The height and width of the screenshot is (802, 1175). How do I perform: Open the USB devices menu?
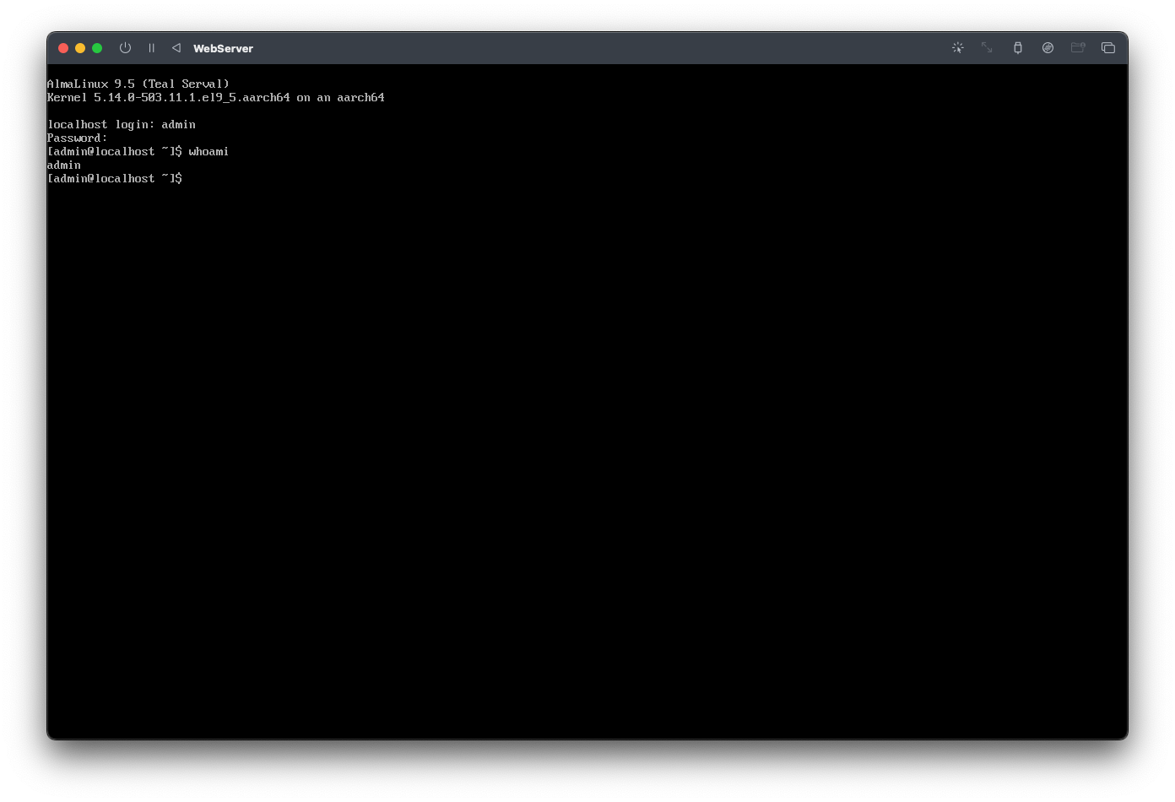point(1018,48)
